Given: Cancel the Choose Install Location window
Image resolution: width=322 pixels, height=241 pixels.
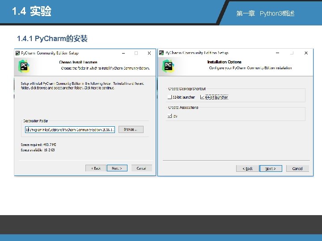Looking at the screenshot, I should (141, 168).
